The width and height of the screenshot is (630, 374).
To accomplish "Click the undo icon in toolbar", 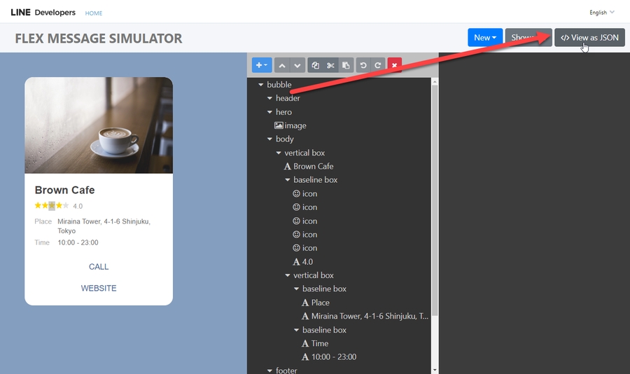I will coord(363,65).
